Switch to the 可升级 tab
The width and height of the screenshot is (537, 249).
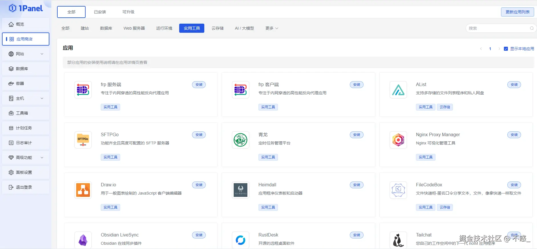[128, 12]
